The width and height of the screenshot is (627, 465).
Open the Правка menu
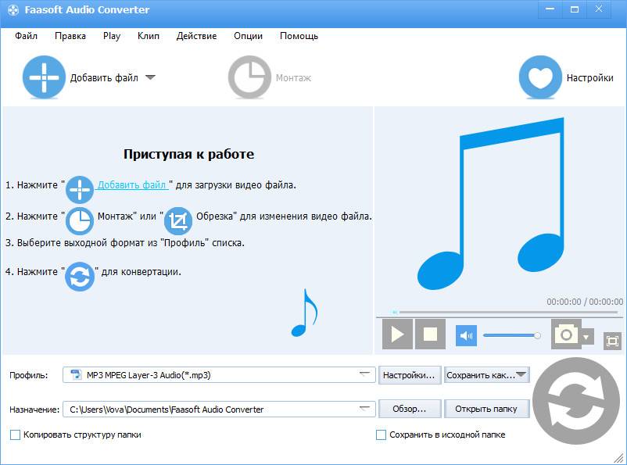70,36
